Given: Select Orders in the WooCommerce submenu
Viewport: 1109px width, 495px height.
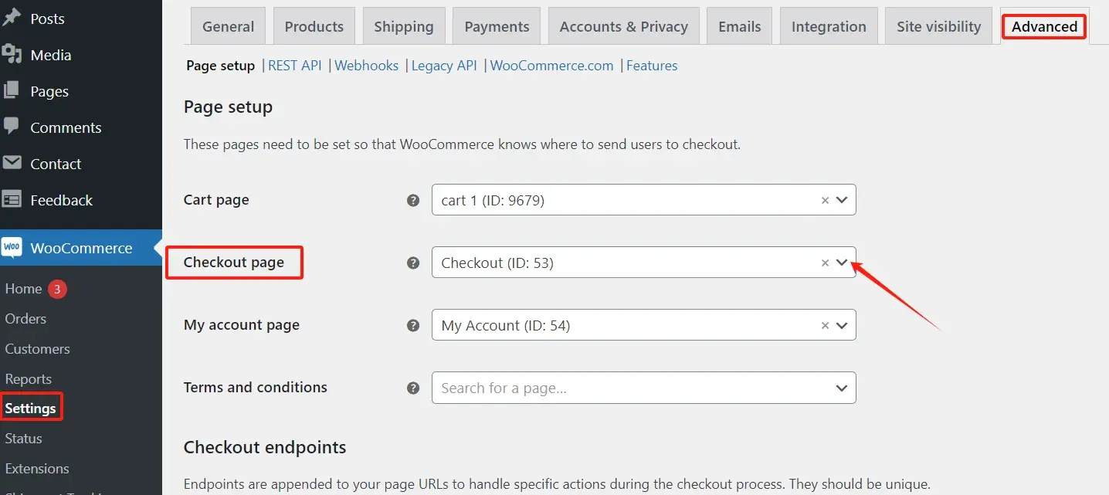Looking at the screenshot, I should click(x=25, y=318).
